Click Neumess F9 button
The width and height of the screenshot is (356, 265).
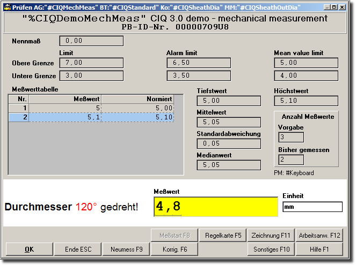point(127,249)
